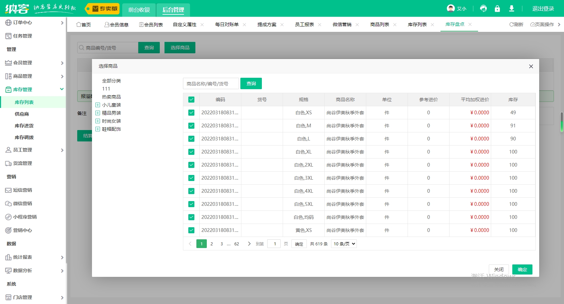Open the 10 条/页 page size dropdown

click(x=344, y=244)
